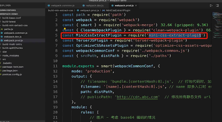222x122 pixels.
Task: Click the lightbulb quick-fix icon on line 4
Action: pos(65,29)
